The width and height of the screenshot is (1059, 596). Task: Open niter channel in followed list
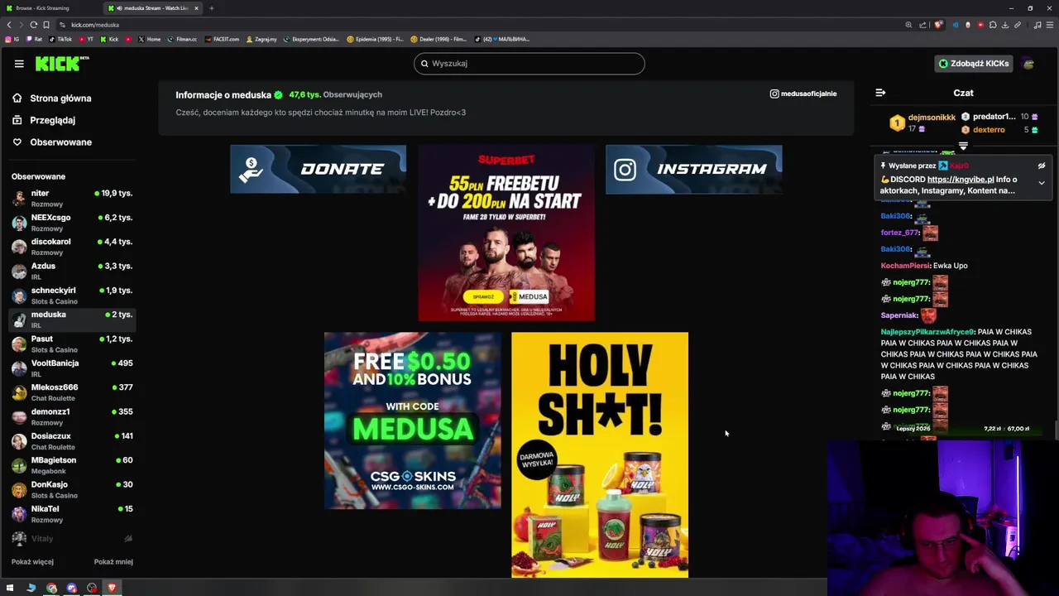click(x=72, y=198)
